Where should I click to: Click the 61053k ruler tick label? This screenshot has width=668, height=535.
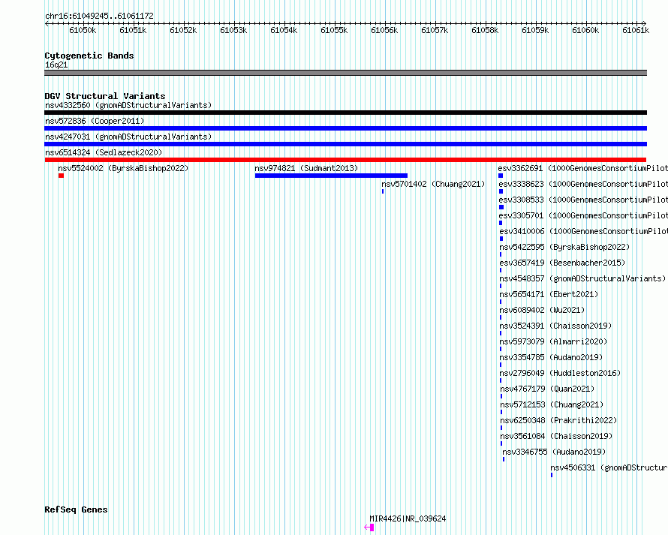pyautogui.click(x=233, y=30)
